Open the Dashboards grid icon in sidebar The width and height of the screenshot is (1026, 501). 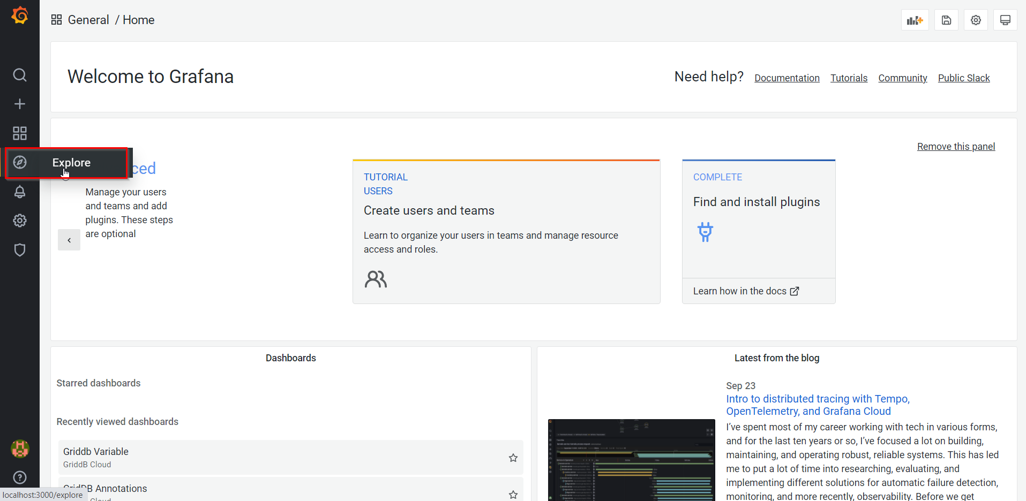coord(20,133)
